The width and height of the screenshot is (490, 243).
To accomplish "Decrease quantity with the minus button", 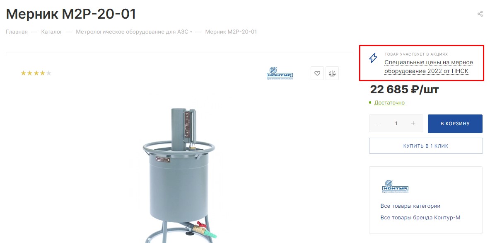I will point(379,123).
